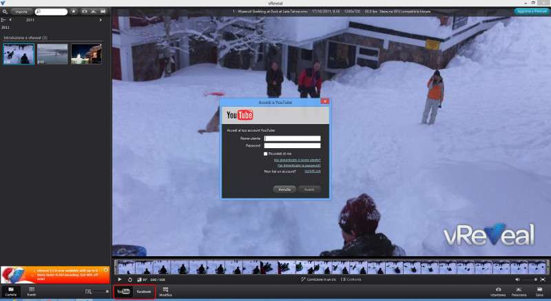Switch to the Eventi tab
The width and height of the screenshot is (551, 301).
tap(32, 291)
